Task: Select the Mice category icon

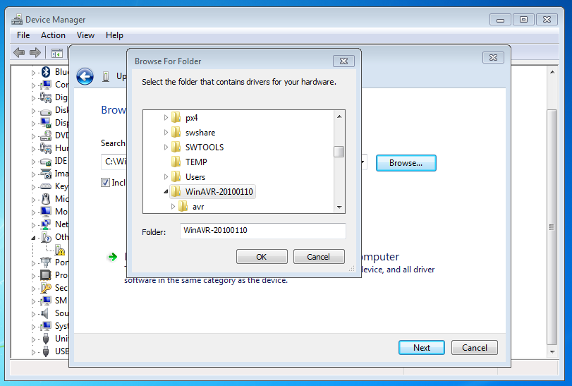Action: tap(46, 199)
